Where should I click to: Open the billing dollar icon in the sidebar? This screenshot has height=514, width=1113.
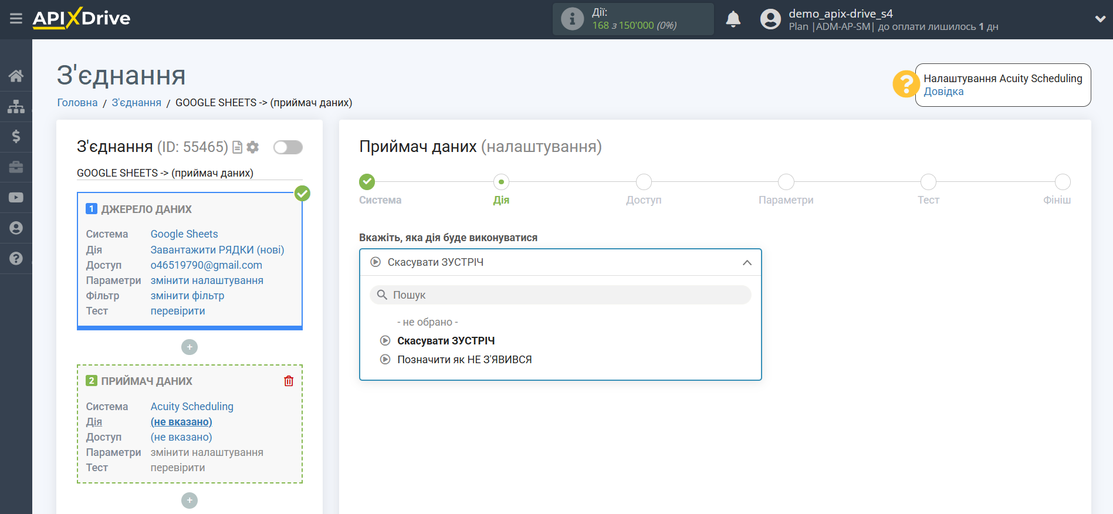(16, 137)
